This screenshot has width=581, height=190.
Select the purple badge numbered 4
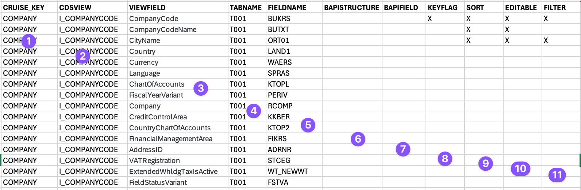point(254,111)
